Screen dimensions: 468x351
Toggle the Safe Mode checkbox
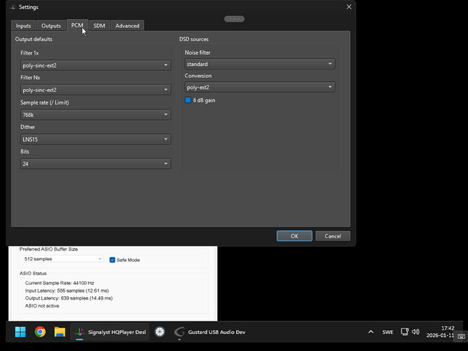click(112, 260)
